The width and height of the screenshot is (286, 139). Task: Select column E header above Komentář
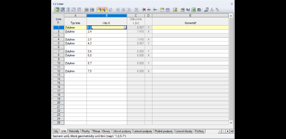[190, 16]
